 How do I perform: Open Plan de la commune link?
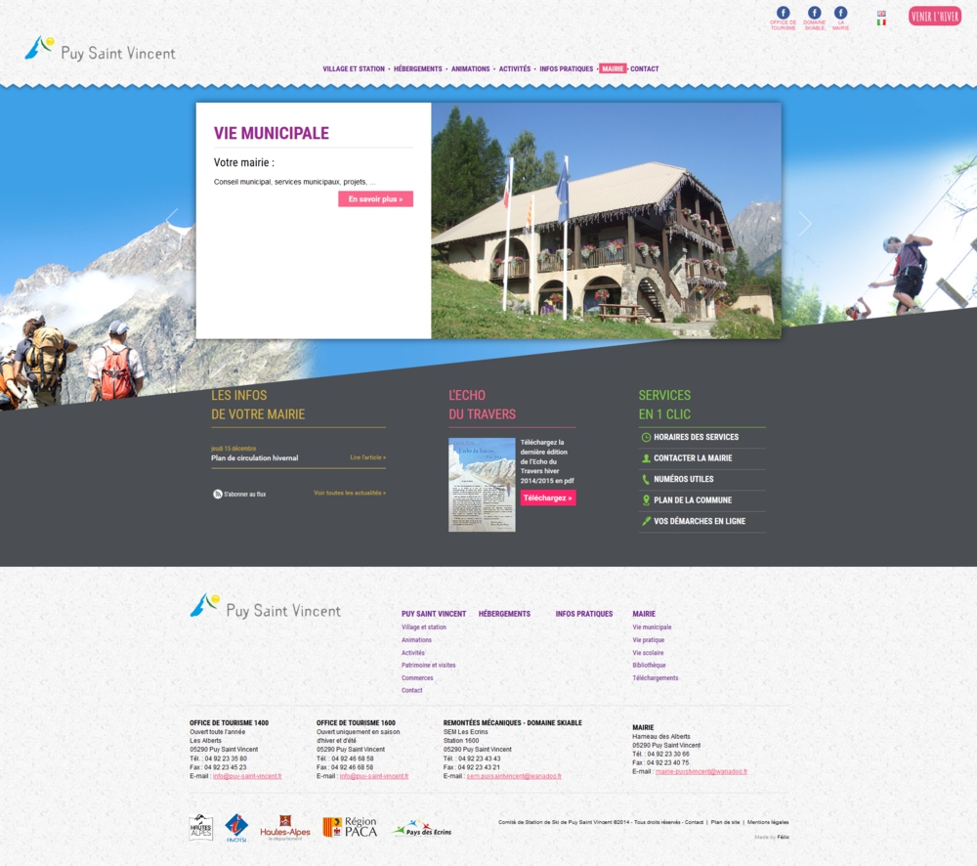(692, 500)
